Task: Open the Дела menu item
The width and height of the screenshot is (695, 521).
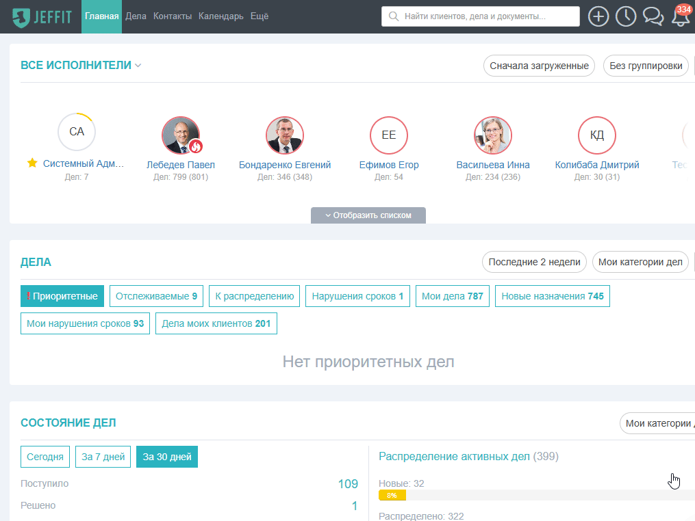Action: coord(136,16)
